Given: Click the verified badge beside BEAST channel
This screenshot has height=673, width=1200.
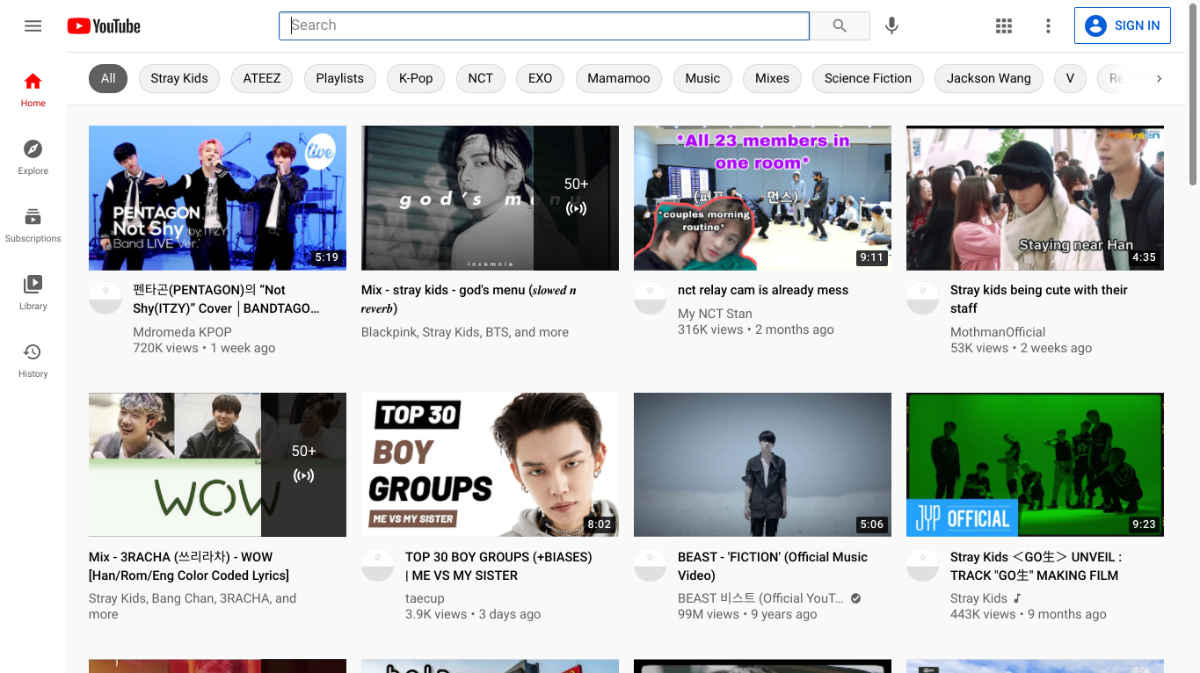Looking at the screenshot, I should coord(856,598).
